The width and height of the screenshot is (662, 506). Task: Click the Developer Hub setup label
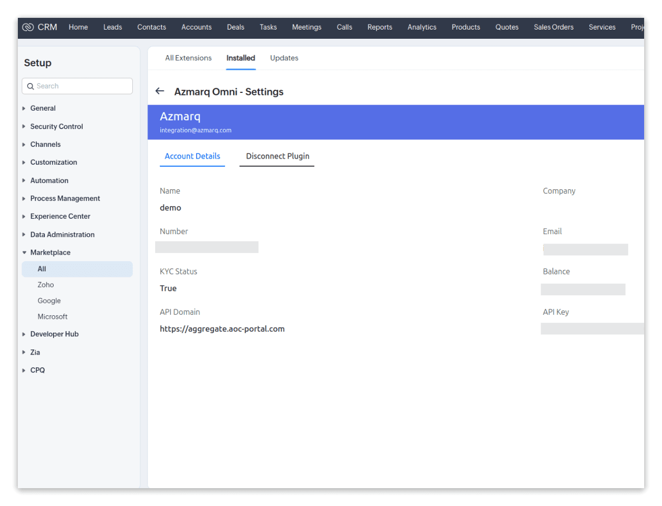[54, 334]
